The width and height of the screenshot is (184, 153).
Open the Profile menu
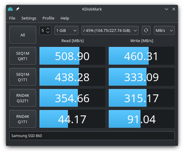click(x=48, y=18)
